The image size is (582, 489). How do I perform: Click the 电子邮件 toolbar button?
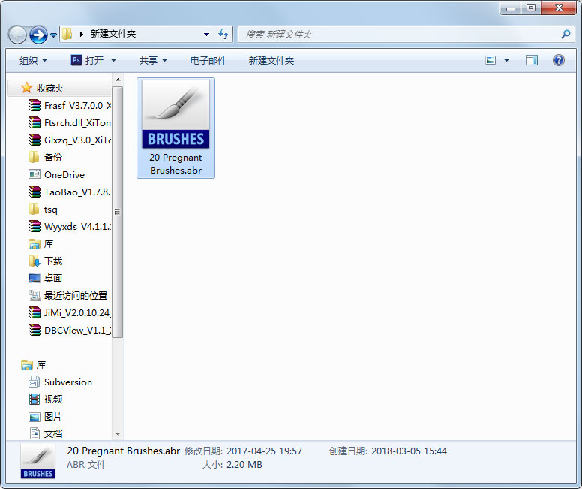(208, 60)
